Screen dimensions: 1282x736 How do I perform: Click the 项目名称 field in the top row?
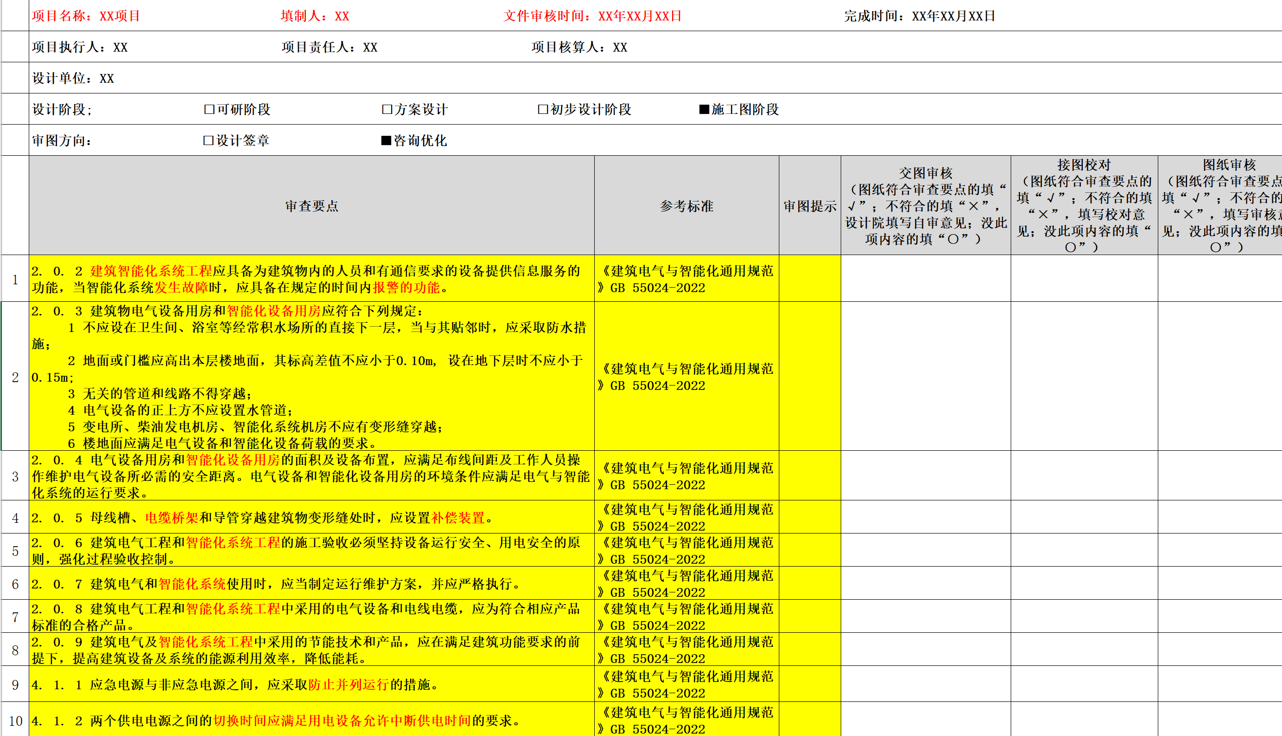click(x=86, y=16)
